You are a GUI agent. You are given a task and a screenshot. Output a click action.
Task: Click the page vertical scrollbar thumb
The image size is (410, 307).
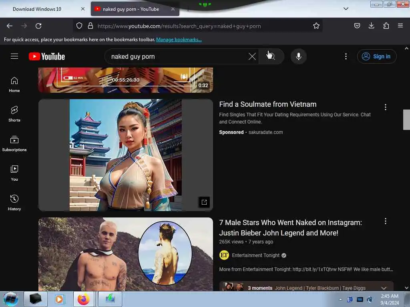click(x=406, y=120)
